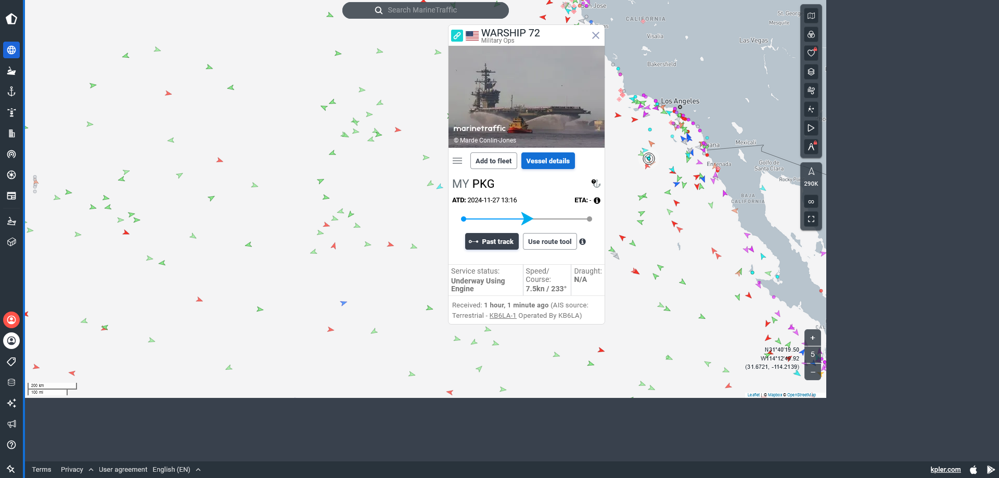Image resolution: width=999 pixels, height=478 pixels.
Task: Open the map type selector icon
Action: [811, 16]
